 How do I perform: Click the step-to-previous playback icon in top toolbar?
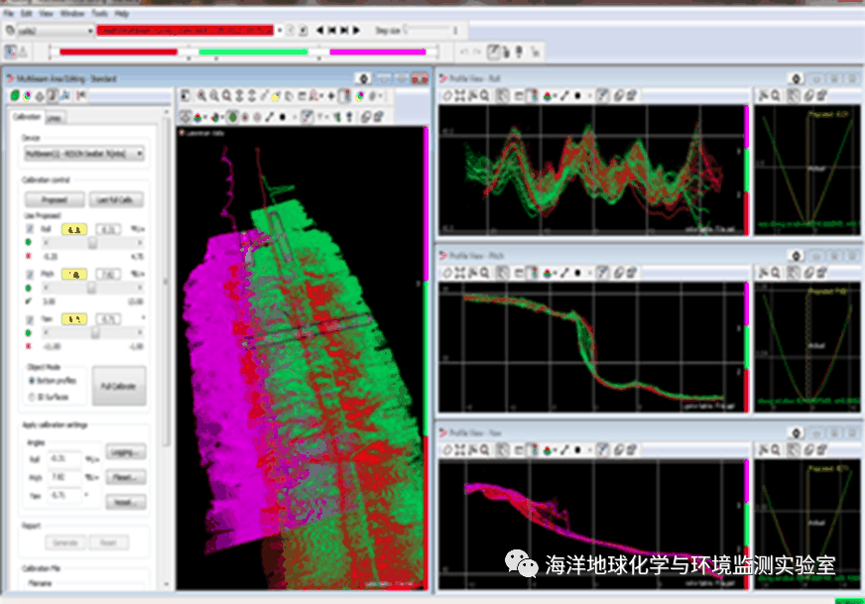coord(329,31)
